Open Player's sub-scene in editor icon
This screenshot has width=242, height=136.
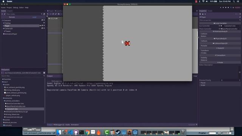(40, 25)
